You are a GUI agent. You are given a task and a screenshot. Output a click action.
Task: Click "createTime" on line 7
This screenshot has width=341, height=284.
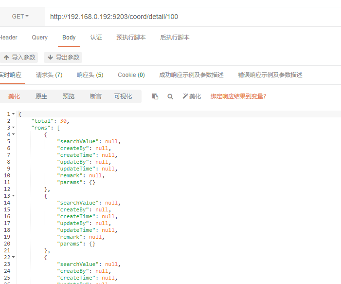tap(76, 155)
